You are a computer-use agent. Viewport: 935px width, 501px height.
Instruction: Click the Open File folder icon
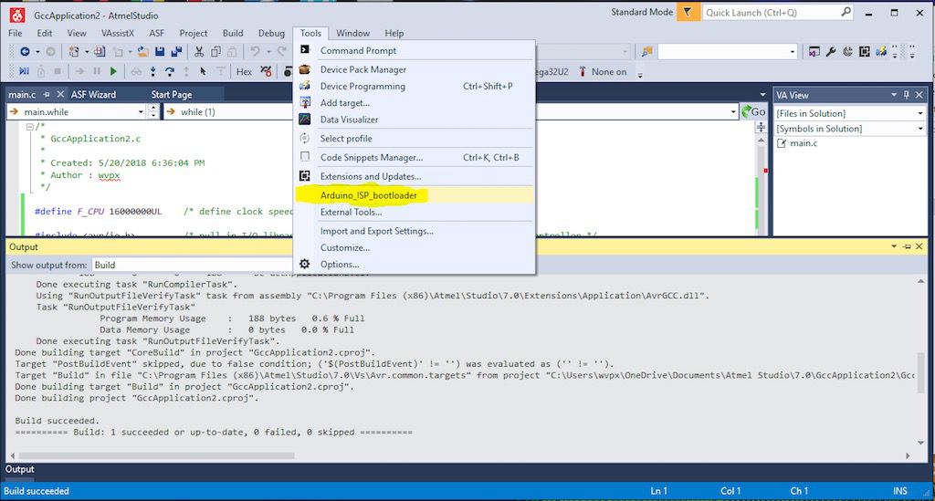142,52
